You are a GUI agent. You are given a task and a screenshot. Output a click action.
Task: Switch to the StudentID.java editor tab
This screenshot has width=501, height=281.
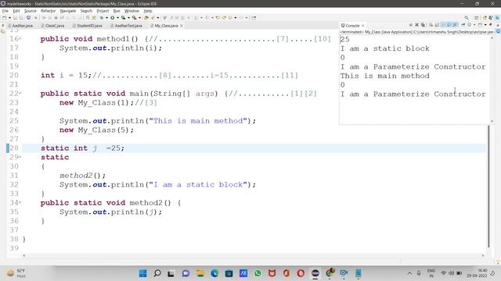tap(88, 26)
